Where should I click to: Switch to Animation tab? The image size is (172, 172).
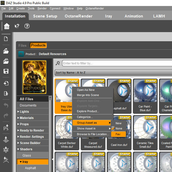[x=134, y=16]
